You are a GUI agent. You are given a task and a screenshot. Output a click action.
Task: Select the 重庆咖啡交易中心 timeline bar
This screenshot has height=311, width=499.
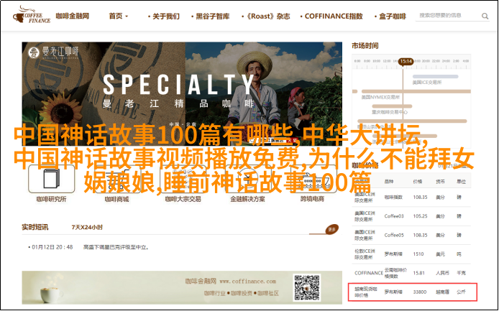392,106
